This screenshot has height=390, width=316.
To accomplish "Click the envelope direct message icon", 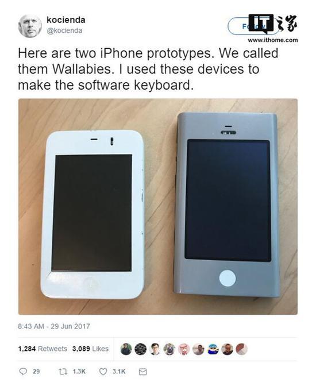I will (142, 372).
